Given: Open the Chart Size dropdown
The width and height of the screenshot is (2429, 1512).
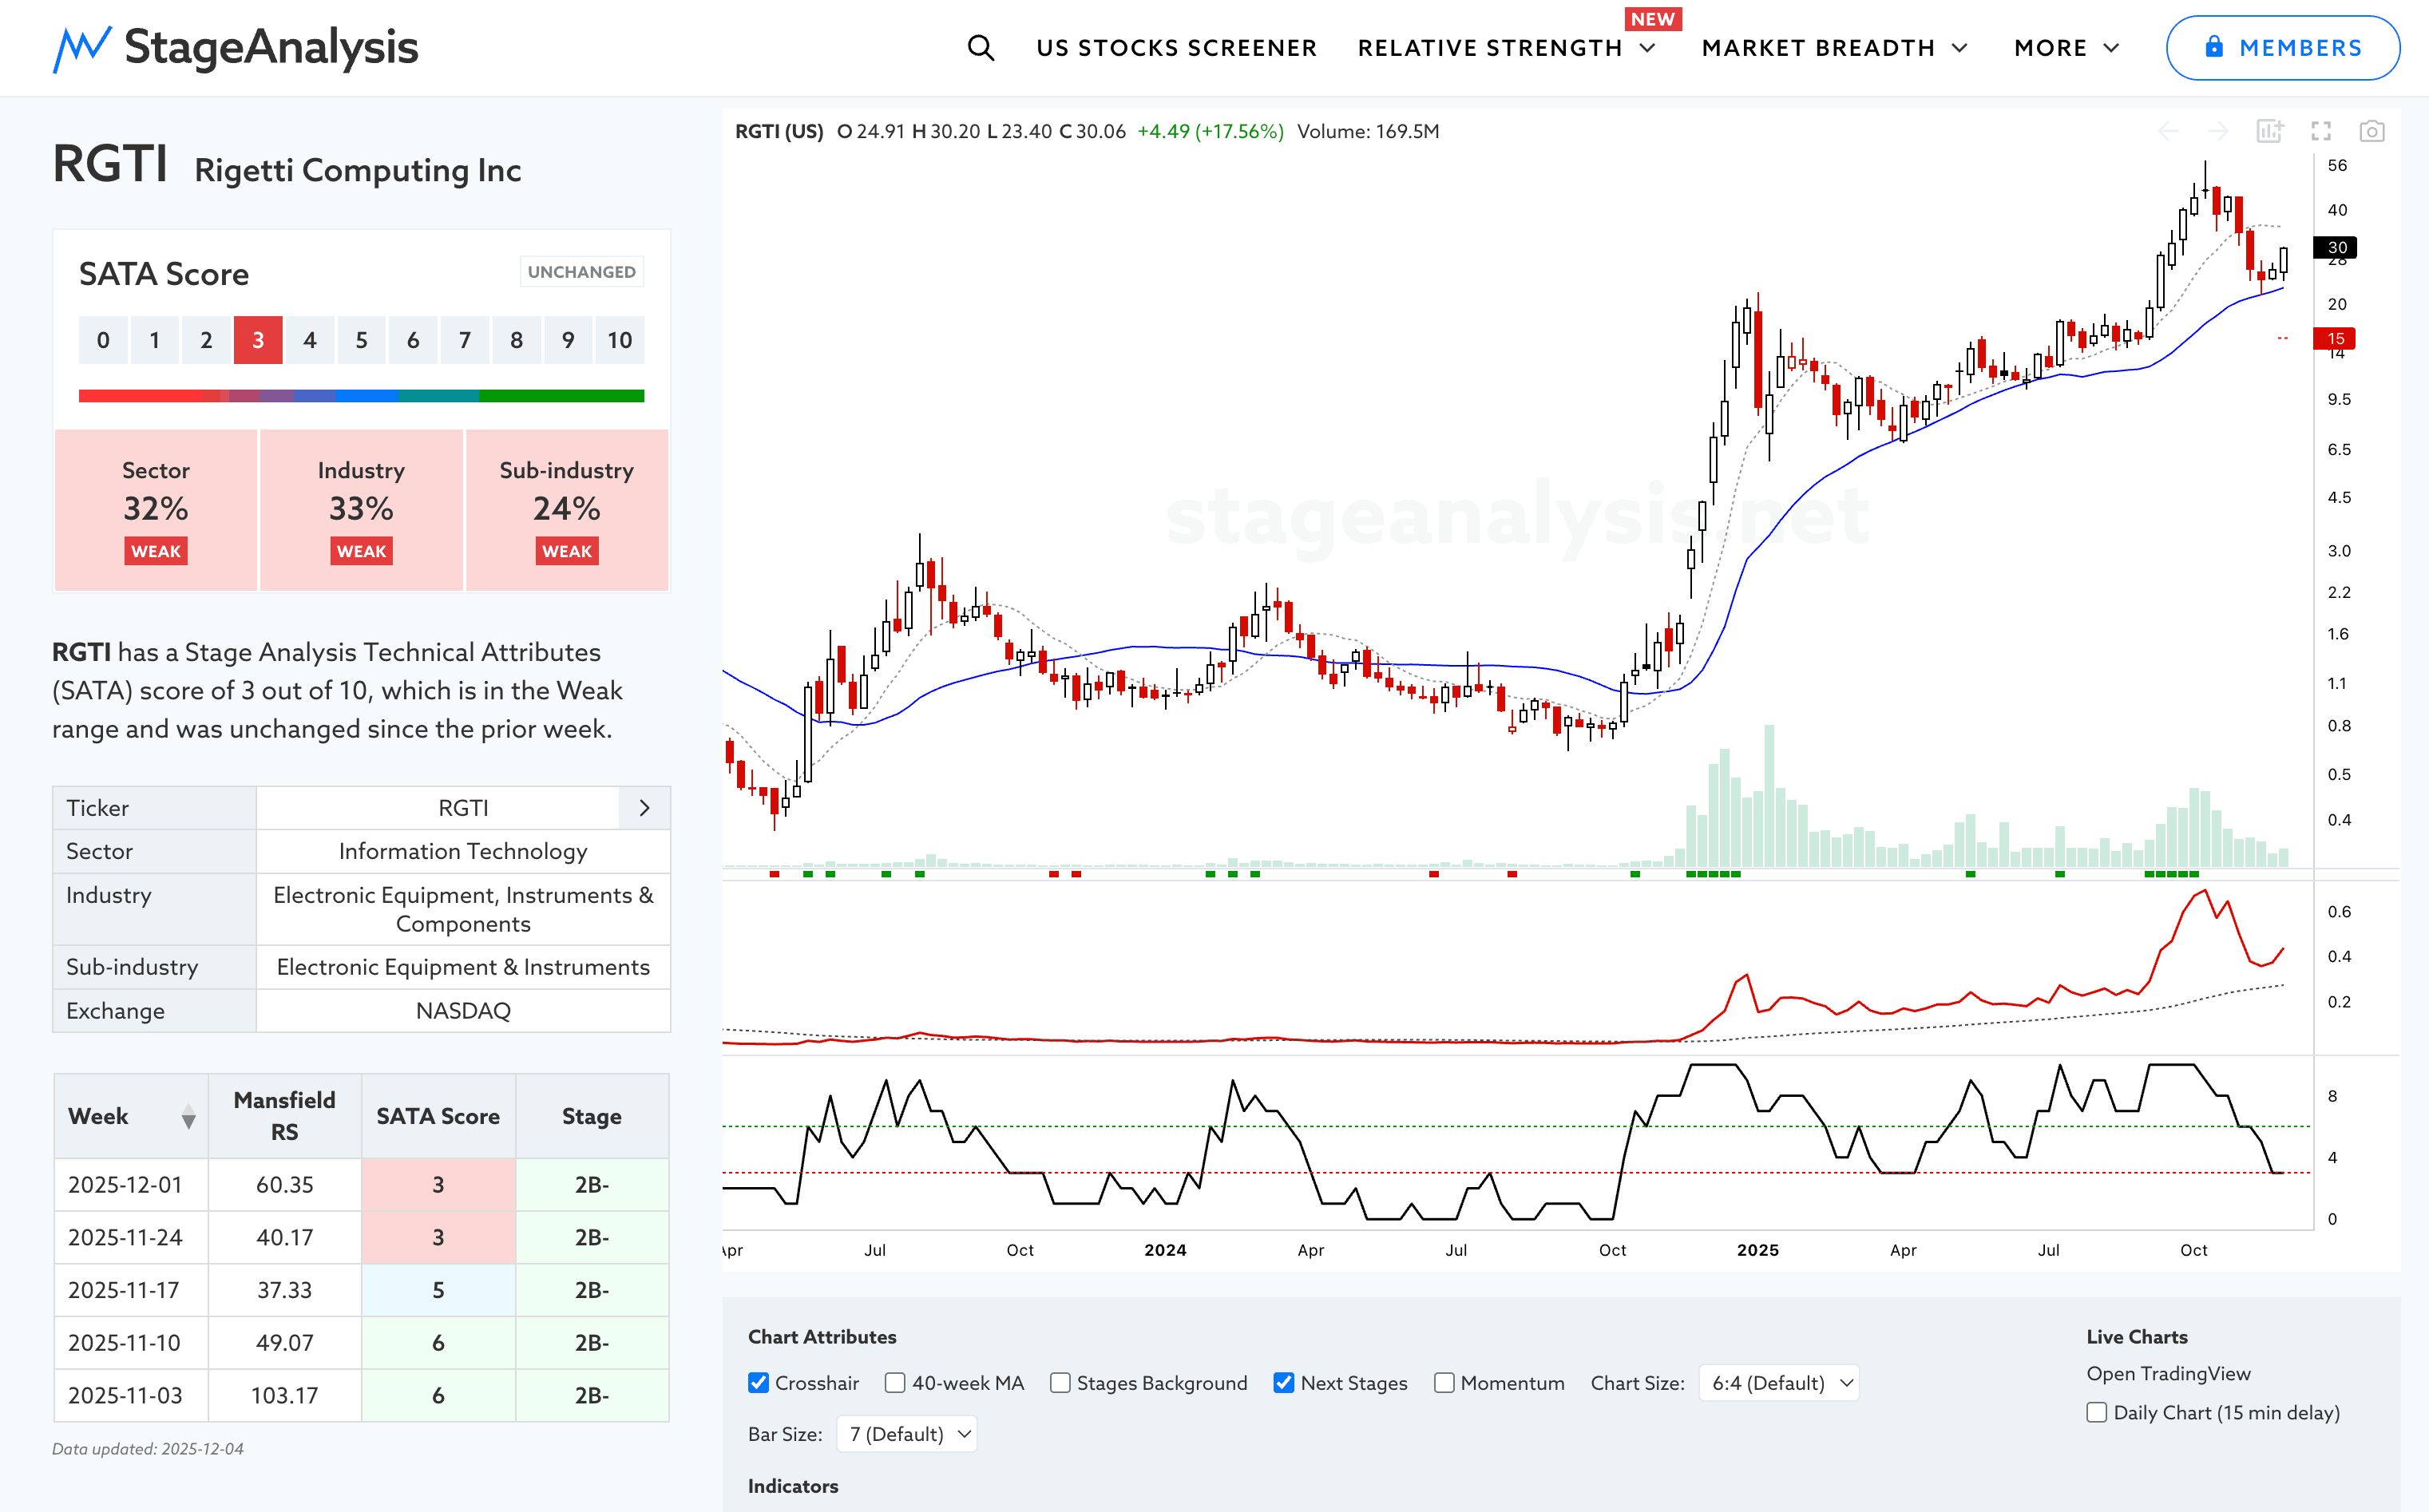Looking at the screenshot, I should [x=1778, y=1382].
